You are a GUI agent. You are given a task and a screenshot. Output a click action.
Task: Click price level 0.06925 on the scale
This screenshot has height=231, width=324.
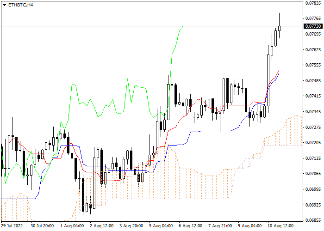click(x=313, y=205)
